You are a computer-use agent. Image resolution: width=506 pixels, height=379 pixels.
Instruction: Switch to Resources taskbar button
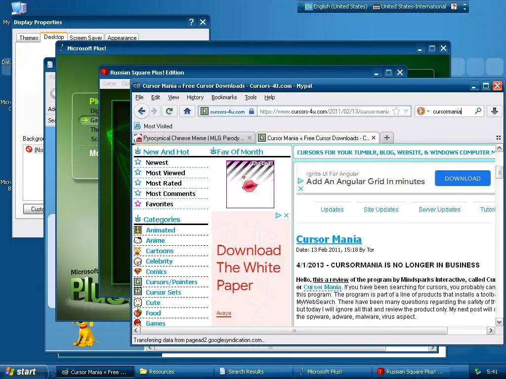coord(174,372)
